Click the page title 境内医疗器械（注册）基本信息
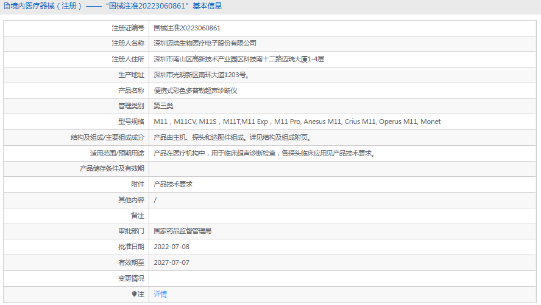Screen dimensions: 541x305 (116, 6)
